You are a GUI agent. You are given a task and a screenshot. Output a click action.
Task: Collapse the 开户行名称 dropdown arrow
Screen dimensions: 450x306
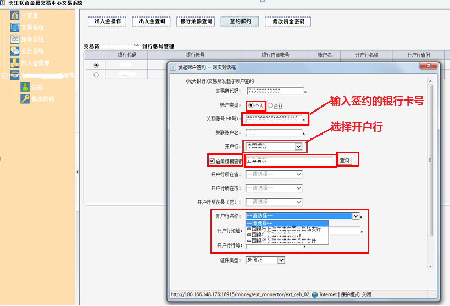[355, 216]
